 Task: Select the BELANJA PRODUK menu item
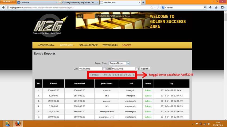coord(88,45)
